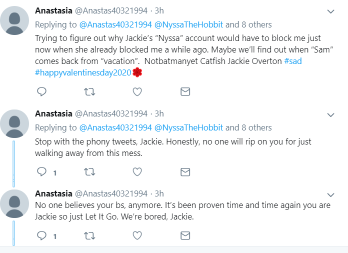Send 'phony tweets' tweet via message envelope
The image size is (348, 253).
(185, 172)
